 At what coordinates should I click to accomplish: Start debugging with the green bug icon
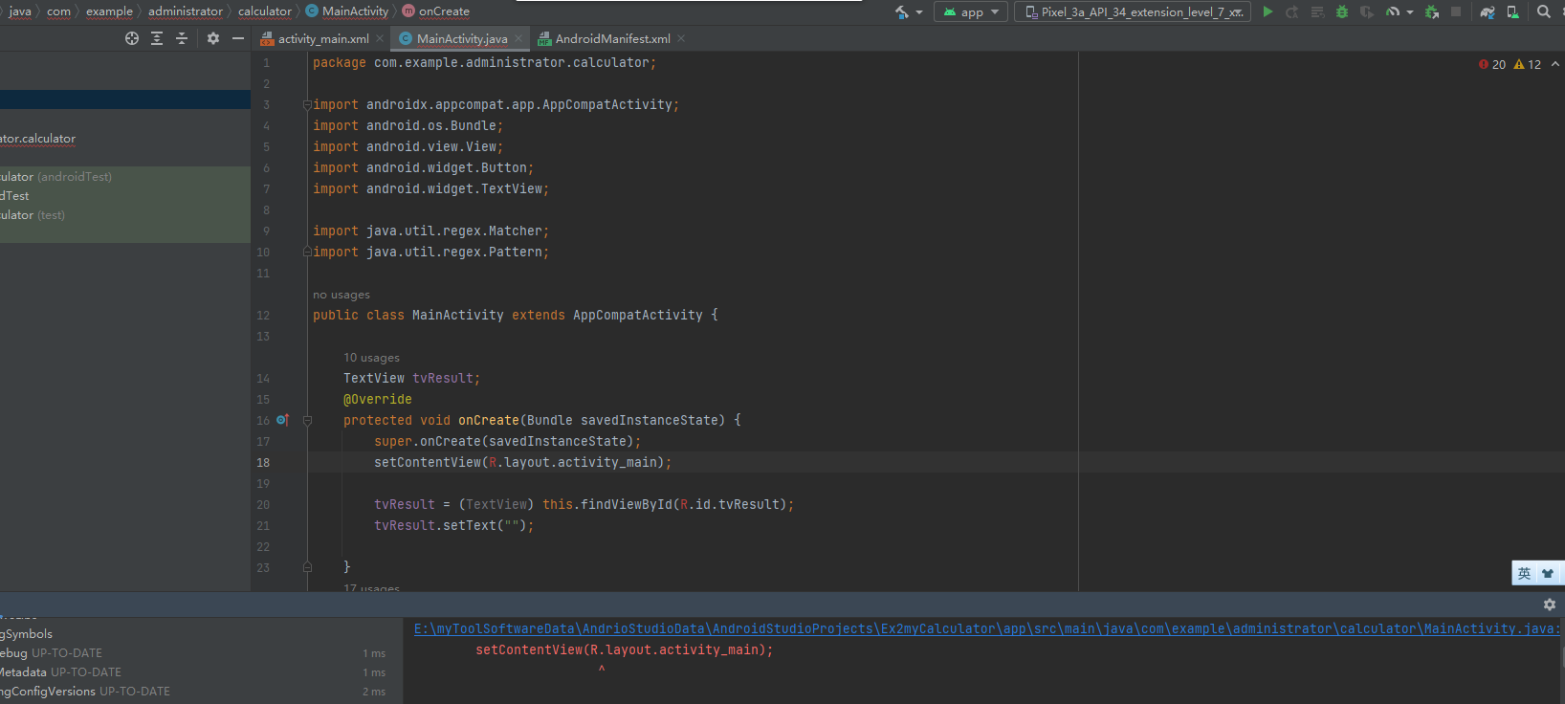pos(1342,12)
